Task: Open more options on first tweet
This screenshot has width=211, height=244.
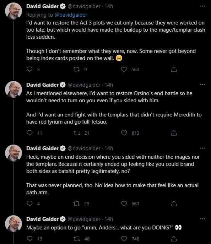Action: tap(202, 6)
